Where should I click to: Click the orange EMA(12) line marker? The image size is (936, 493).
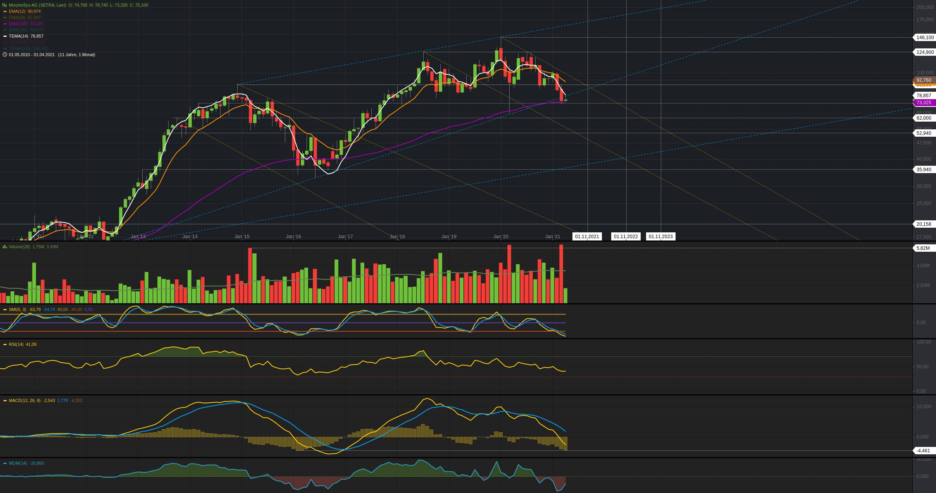point(5,11)
